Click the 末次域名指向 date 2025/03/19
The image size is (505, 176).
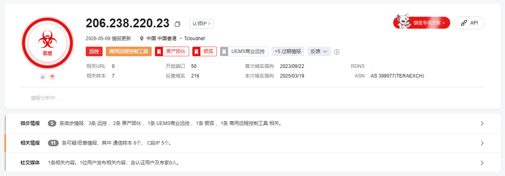coord(292,76)
